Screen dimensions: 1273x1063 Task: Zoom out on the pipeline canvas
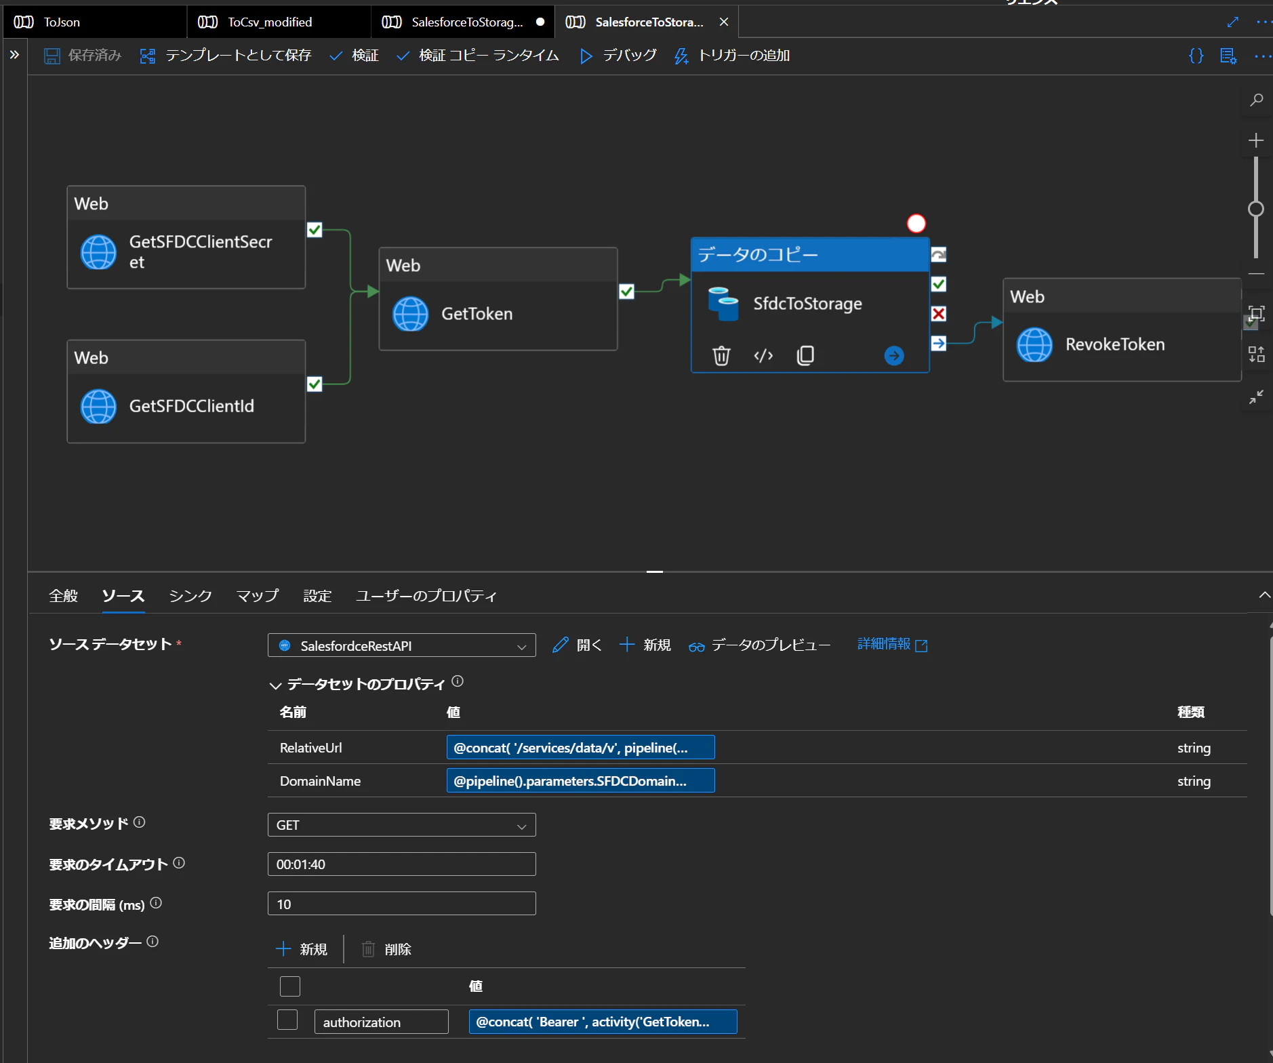coord(1256,274)
